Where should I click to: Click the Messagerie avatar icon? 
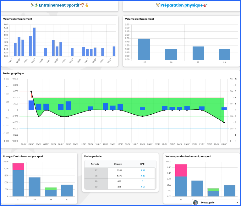click(196, 203)
